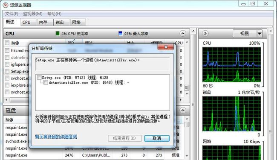Click the 结束进程(E) button
The width and height of the screenshot is (277, 160).
point(125,138)
